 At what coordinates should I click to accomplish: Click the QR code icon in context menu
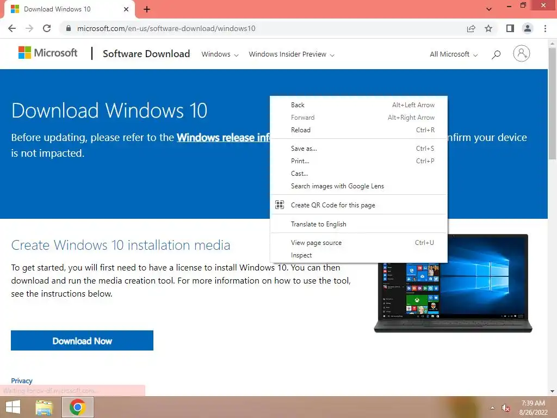click(280, 205)
